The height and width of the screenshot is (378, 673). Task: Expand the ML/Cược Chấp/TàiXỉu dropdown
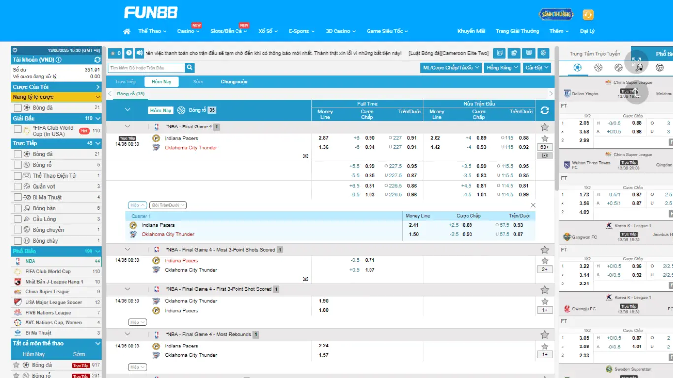(451, 68)
